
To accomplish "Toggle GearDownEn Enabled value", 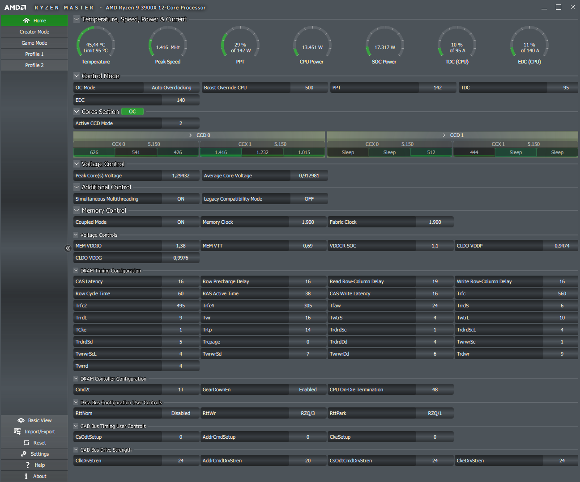I will 308,390.
